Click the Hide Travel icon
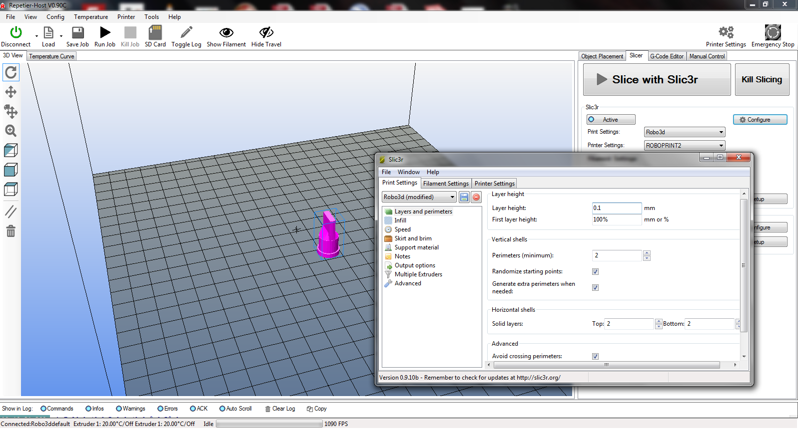Image resolution: width=798 pixels, height=429 pixels. tap(266, 33)
